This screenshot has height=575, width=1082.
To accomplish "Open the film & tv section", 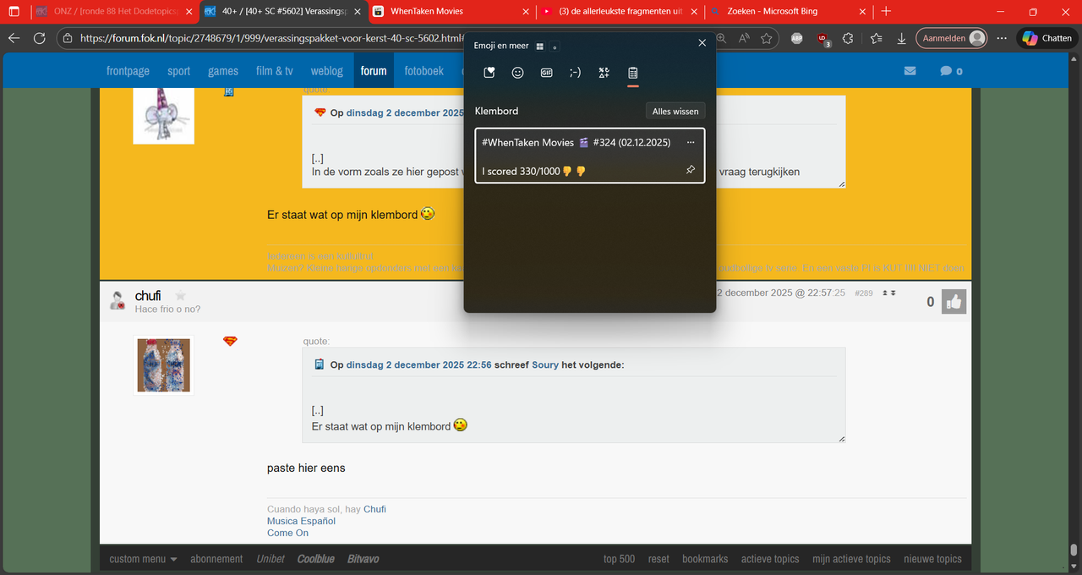I will 275,71.
